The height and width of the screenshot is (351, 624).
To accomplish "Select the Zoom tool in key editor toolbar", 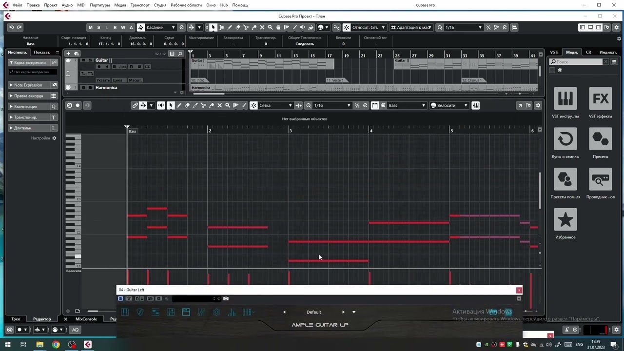I will pyautogui.click(x=228, y=105).
